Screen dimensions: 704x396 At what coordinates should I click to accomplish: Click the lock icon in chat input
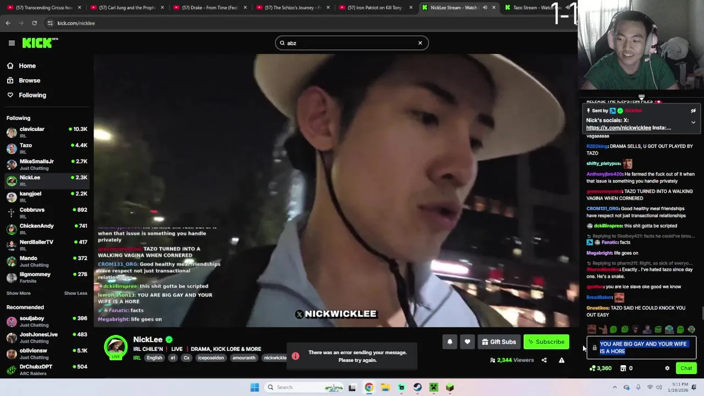[594, 348]
